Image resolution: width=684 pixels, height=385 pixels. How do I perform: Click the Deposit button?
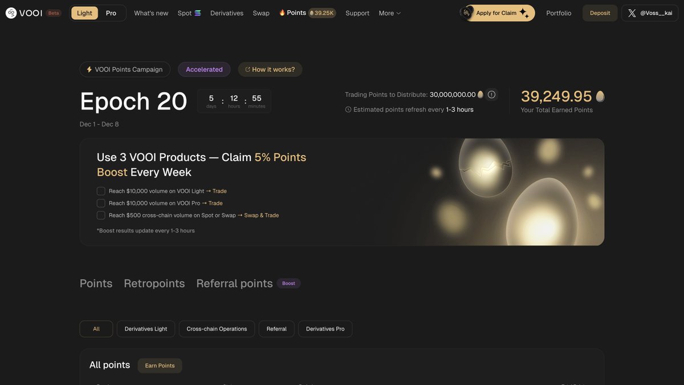click(x=600, y=13)
